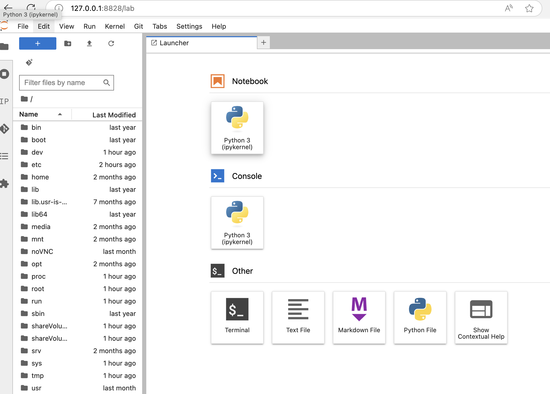Select the dev folder
Viewport: 550px width, 394px height.
[x=78, y=152]
